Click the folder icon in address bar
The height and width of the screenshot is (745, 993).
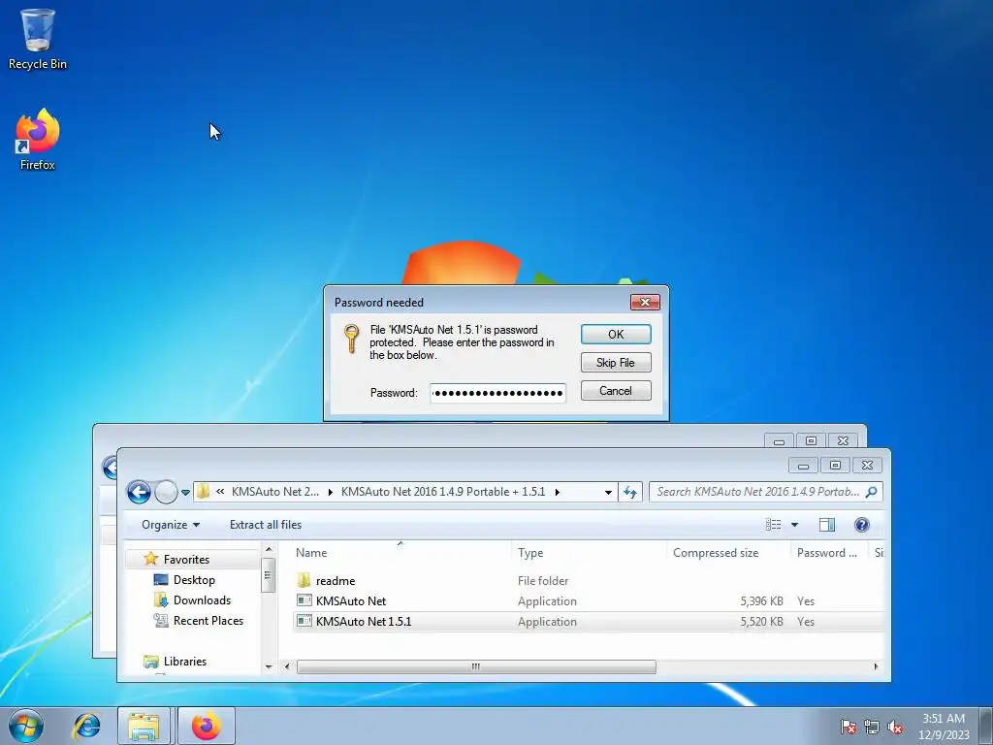[204, 492]
